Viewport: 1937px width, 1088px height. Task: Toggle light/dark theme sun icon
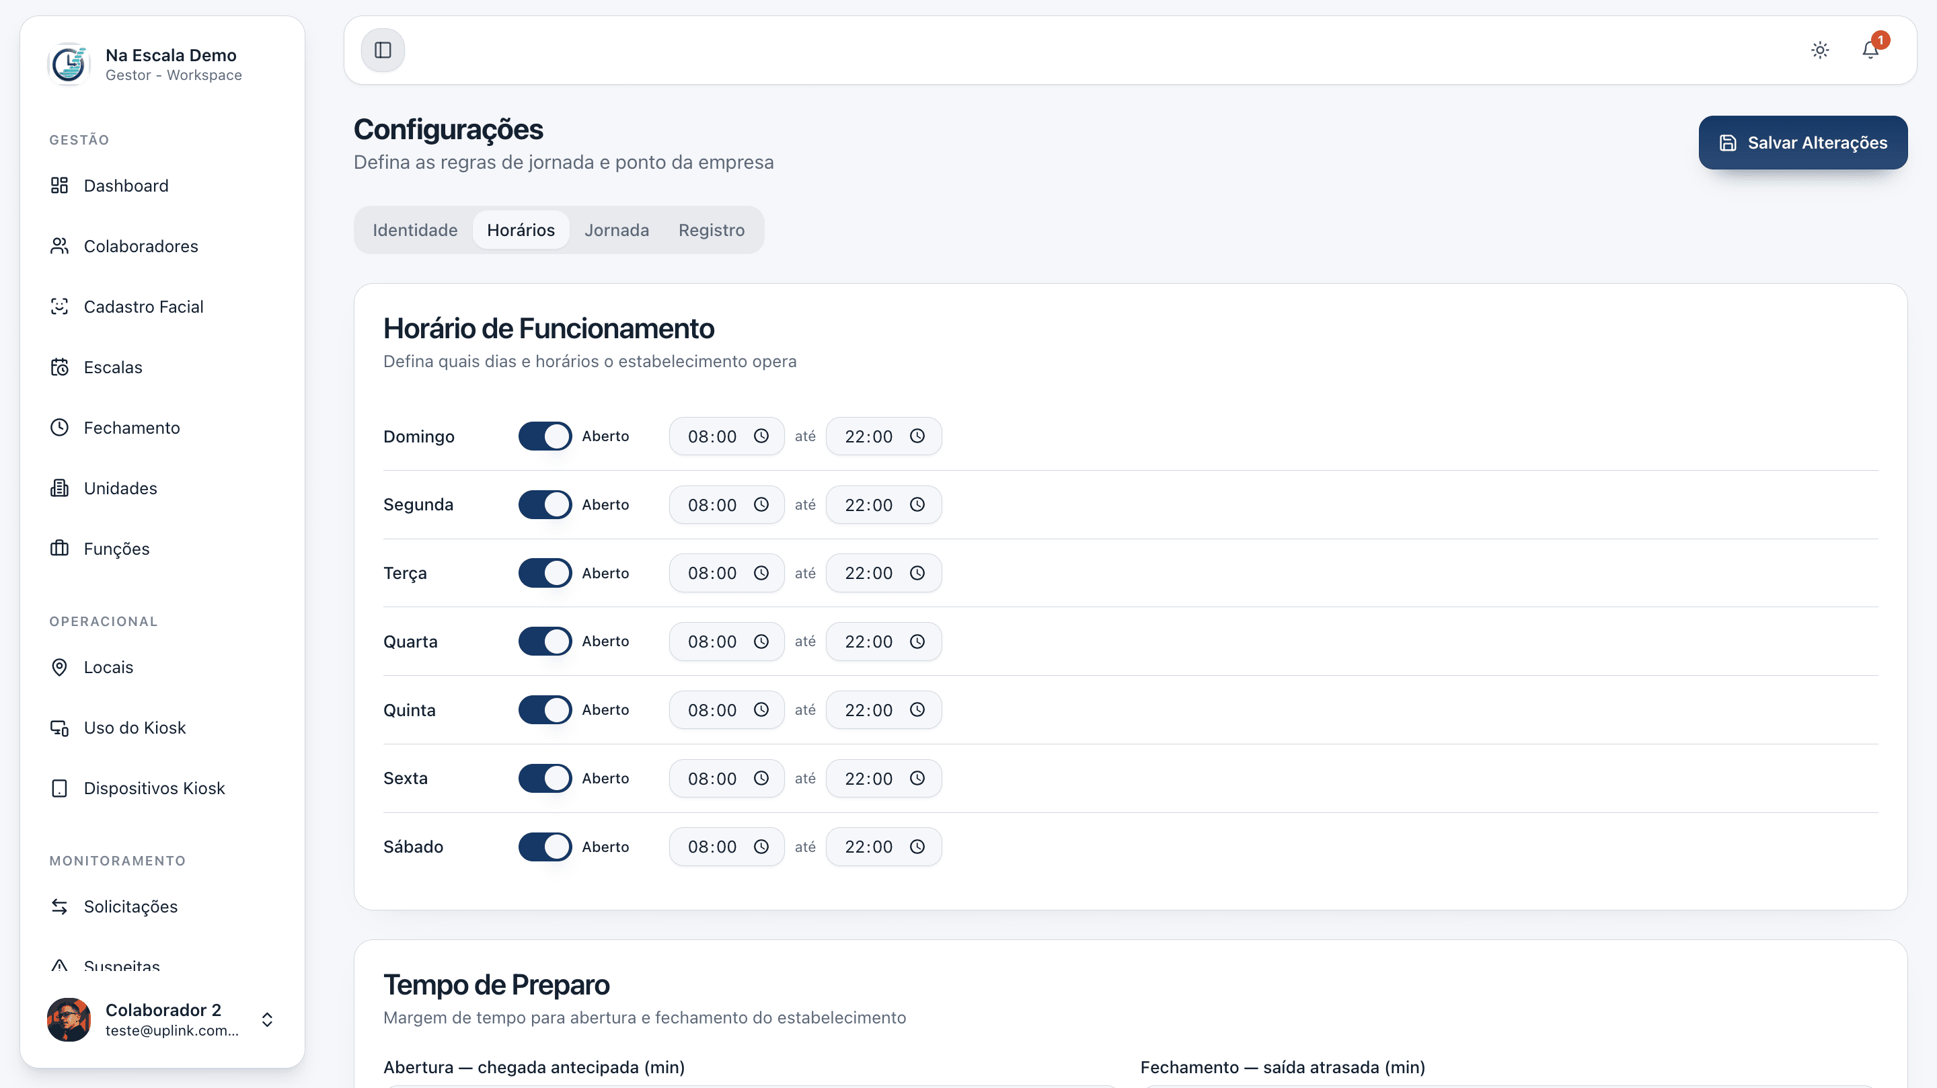click(1820, 50)
